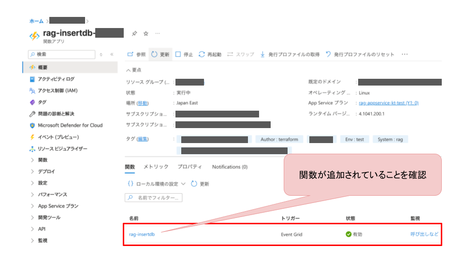The image size is (464, 261).
Task: Pin the function app using the pin icon
Action: (135, 33)
